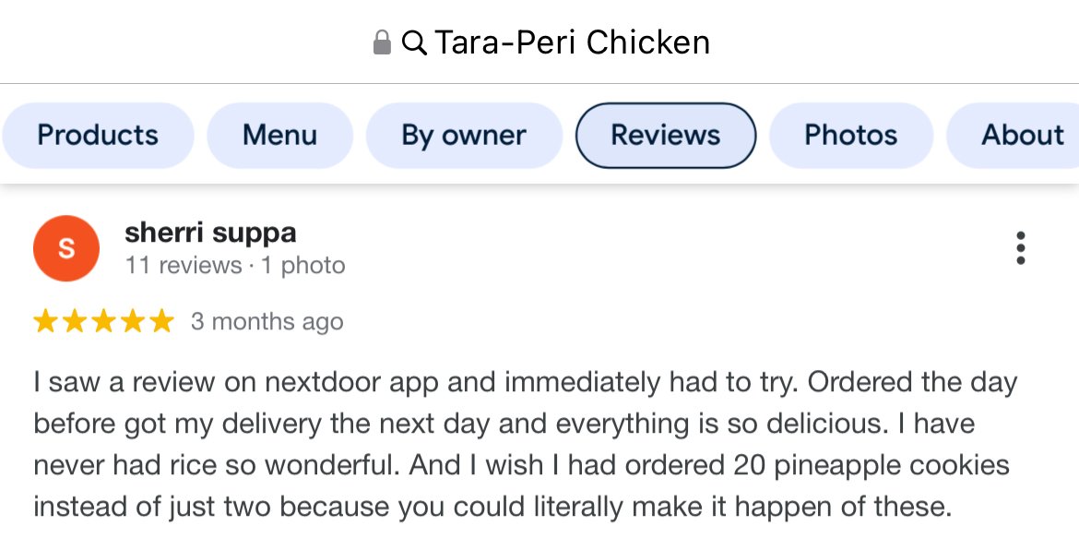Image resolution: width=1079 pixels, height=550 pixels.
Task: Open the About tab
Action: (1022, 136)
